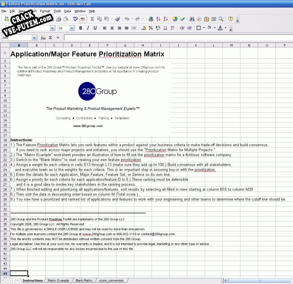Open the File menu
Viewport: 293px width, 284px height.
pyautogui.click(x=4, y=11)
